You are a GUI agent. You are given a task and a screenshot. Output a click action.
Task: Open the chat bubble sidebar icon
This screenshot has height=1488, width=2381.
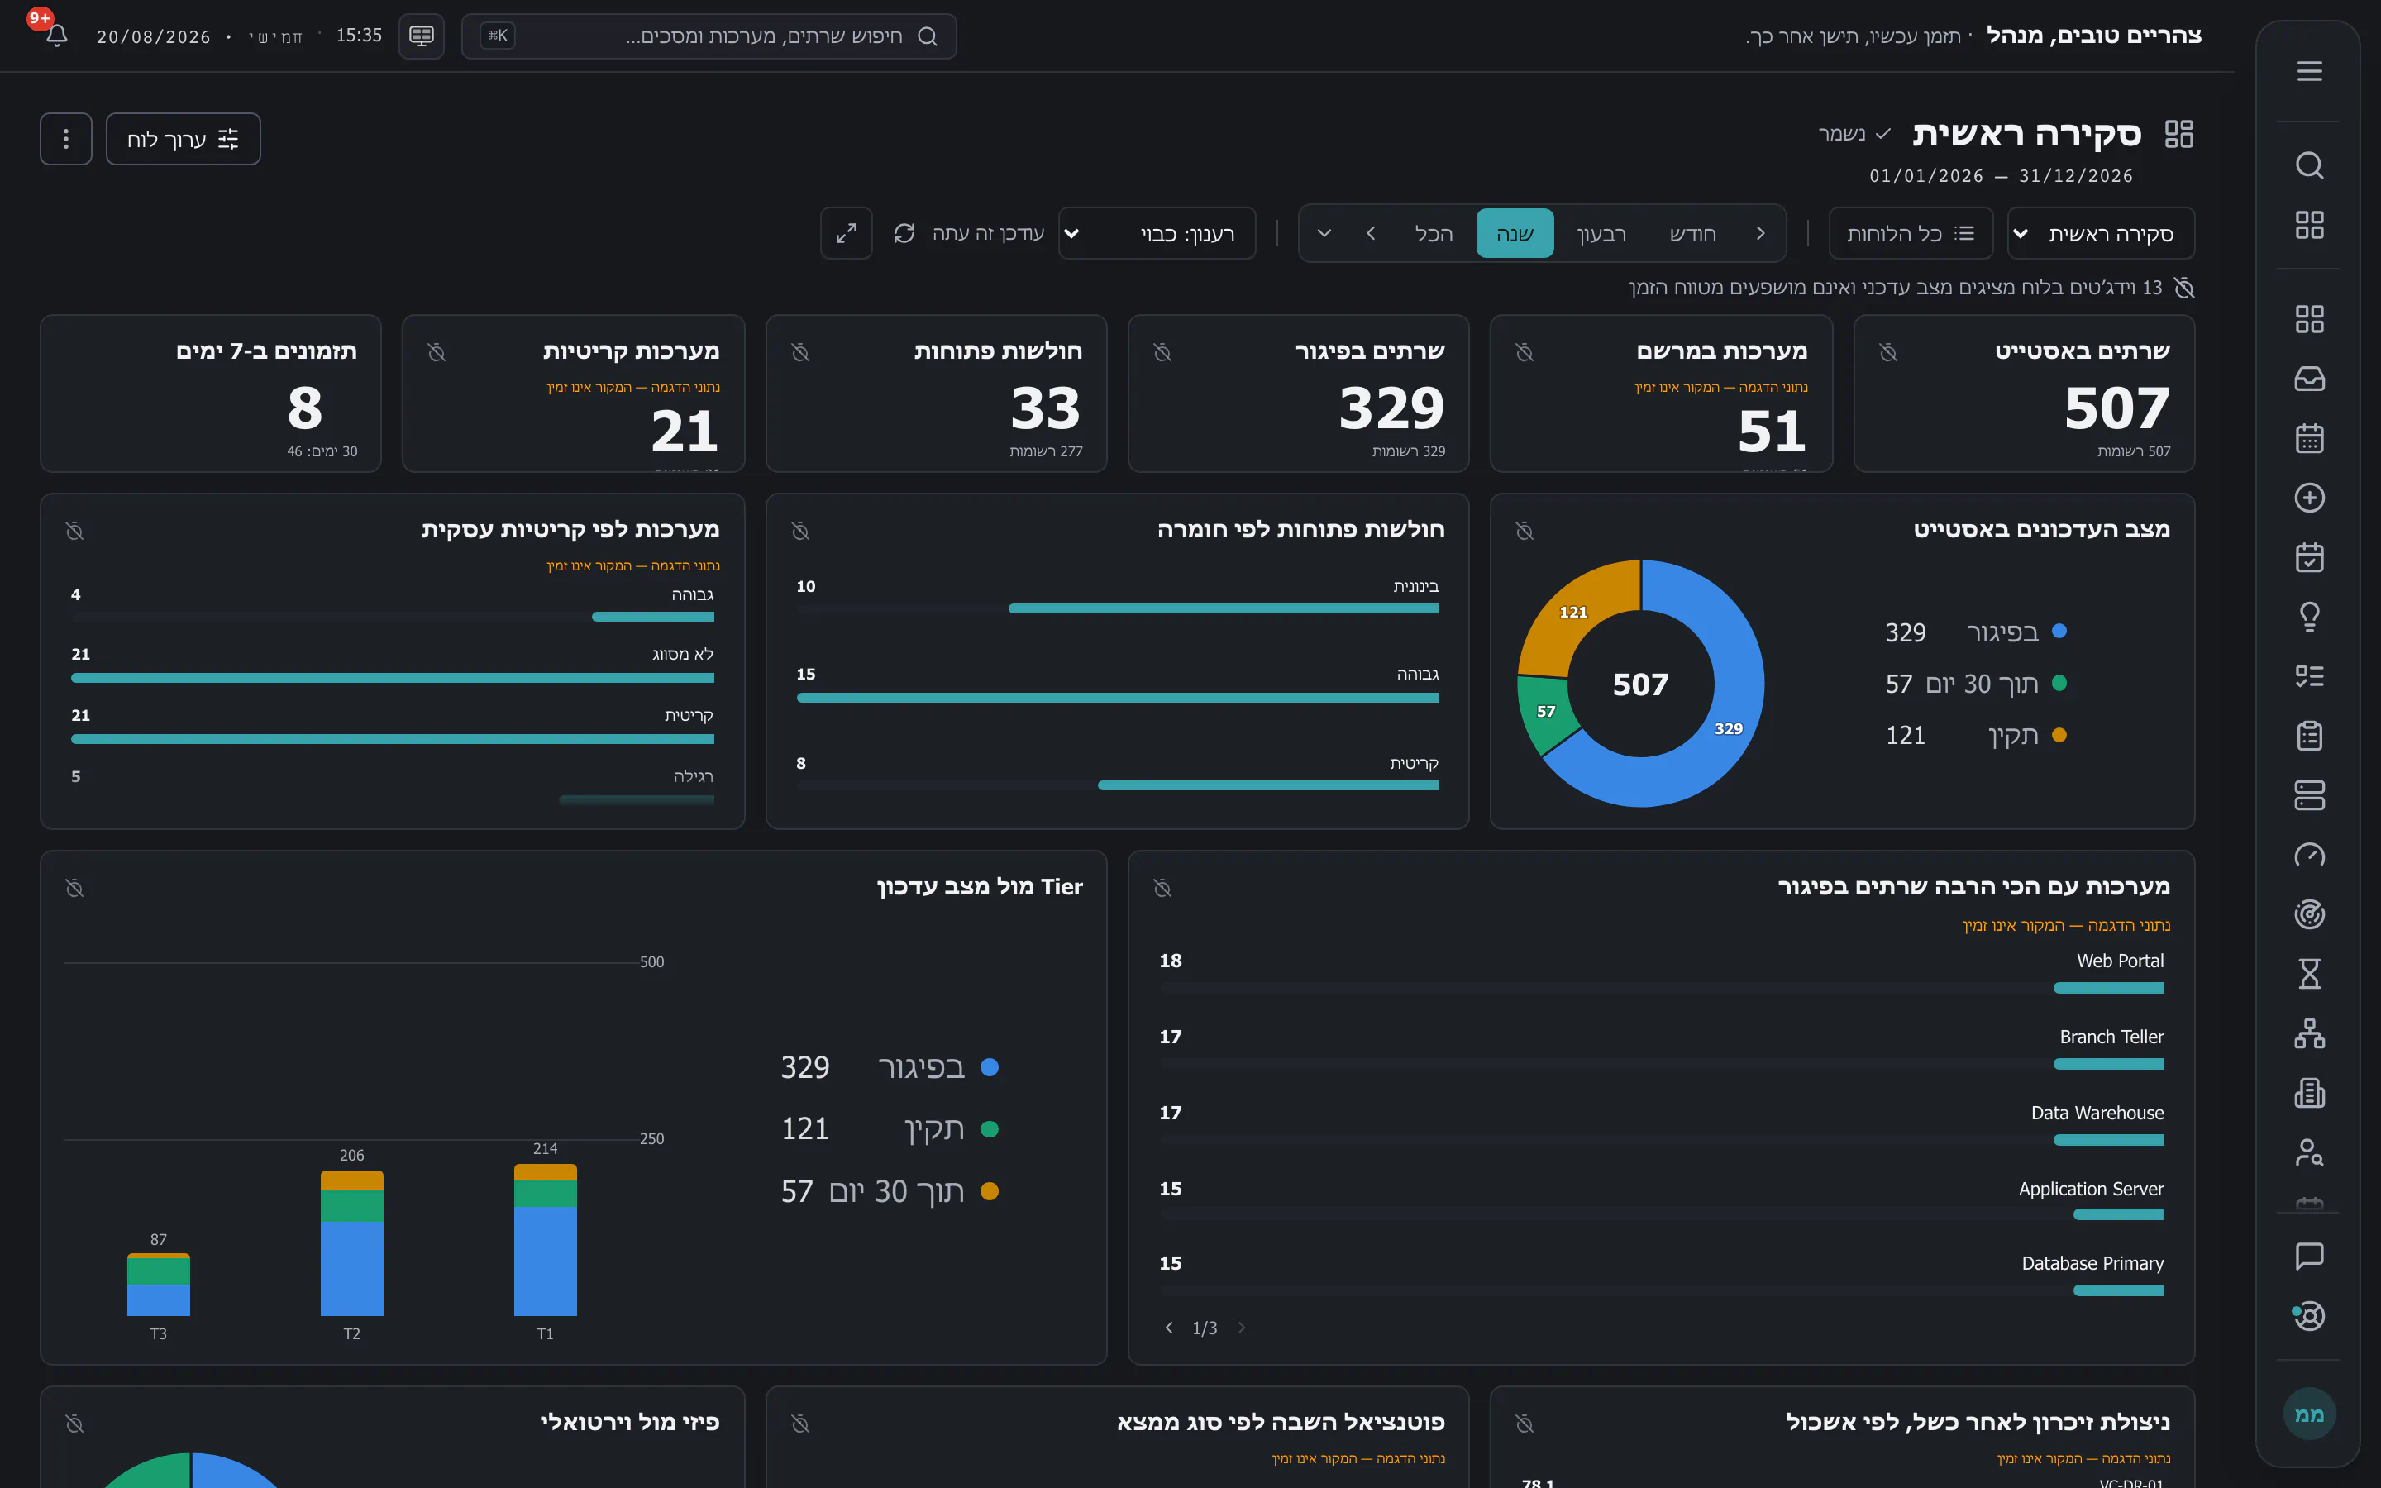2308,1256
